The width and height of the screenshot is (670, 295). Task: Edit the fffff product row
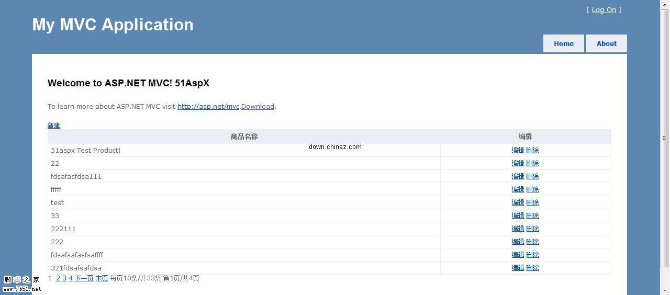518,189
